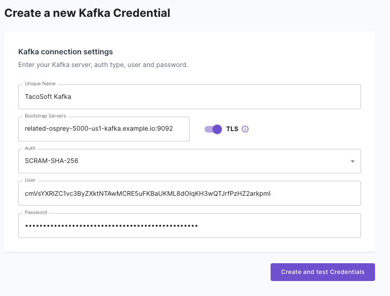The image size is (390, 296).
Task: Expand the SCRAM-SHA-256 auth menu
Action: tap(189, 161)
